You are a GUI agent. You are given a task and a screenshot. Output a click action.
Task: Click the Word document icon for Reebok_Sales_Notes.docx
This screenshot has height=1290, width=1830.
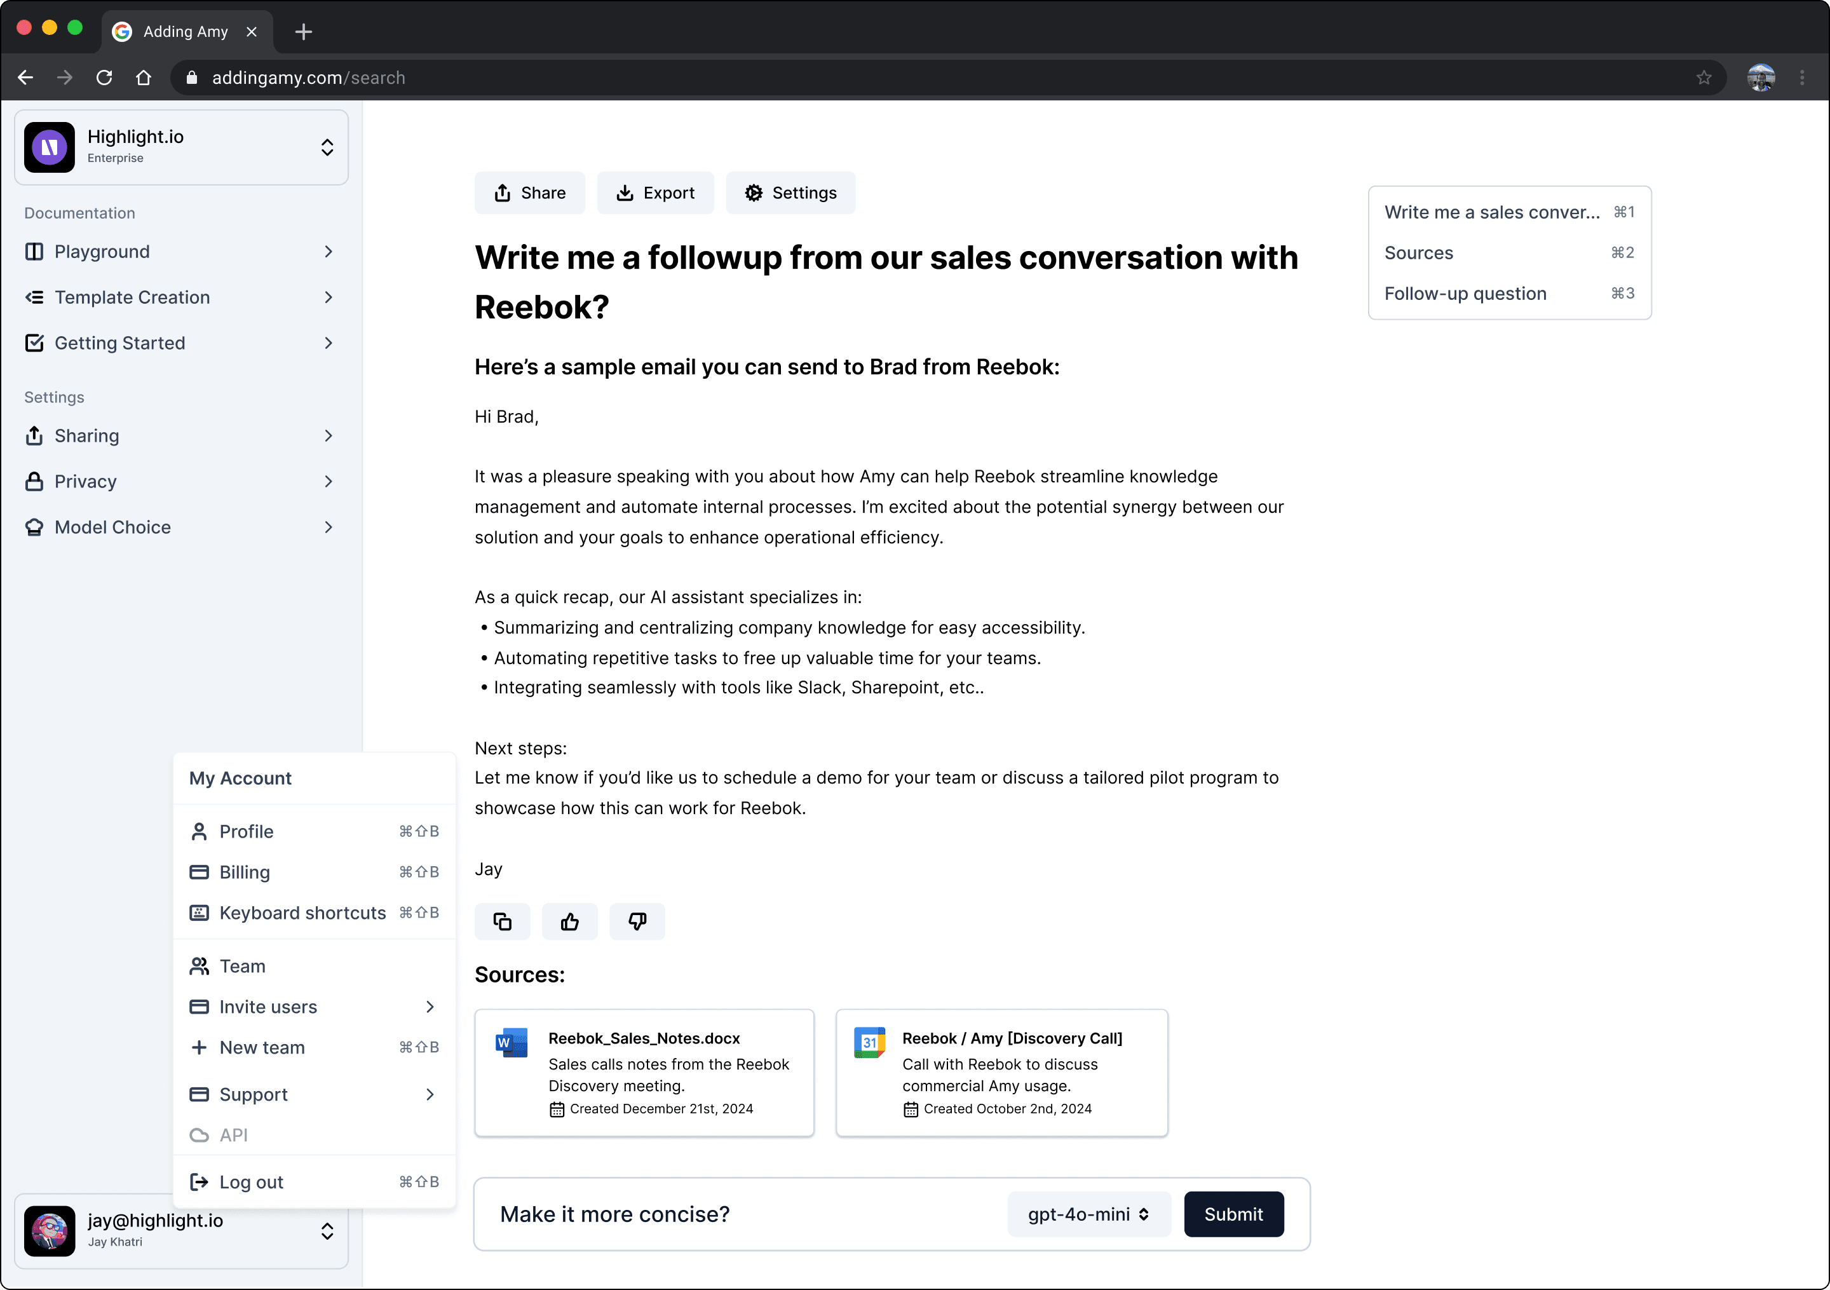(512, 1042)
